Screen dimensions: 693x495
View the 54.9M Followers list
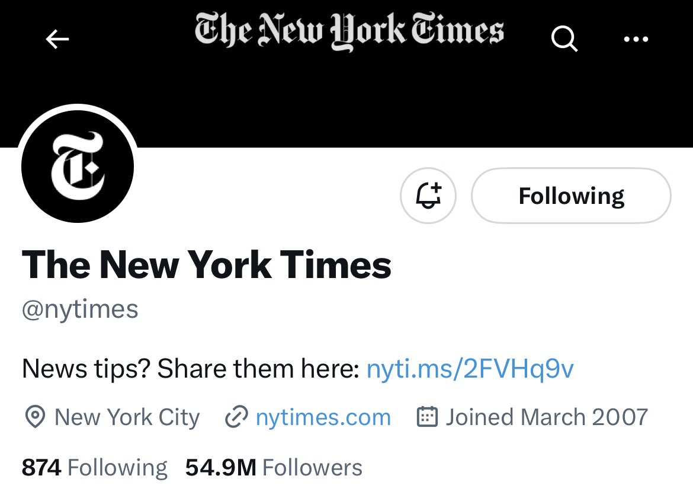tap(275, 467)
